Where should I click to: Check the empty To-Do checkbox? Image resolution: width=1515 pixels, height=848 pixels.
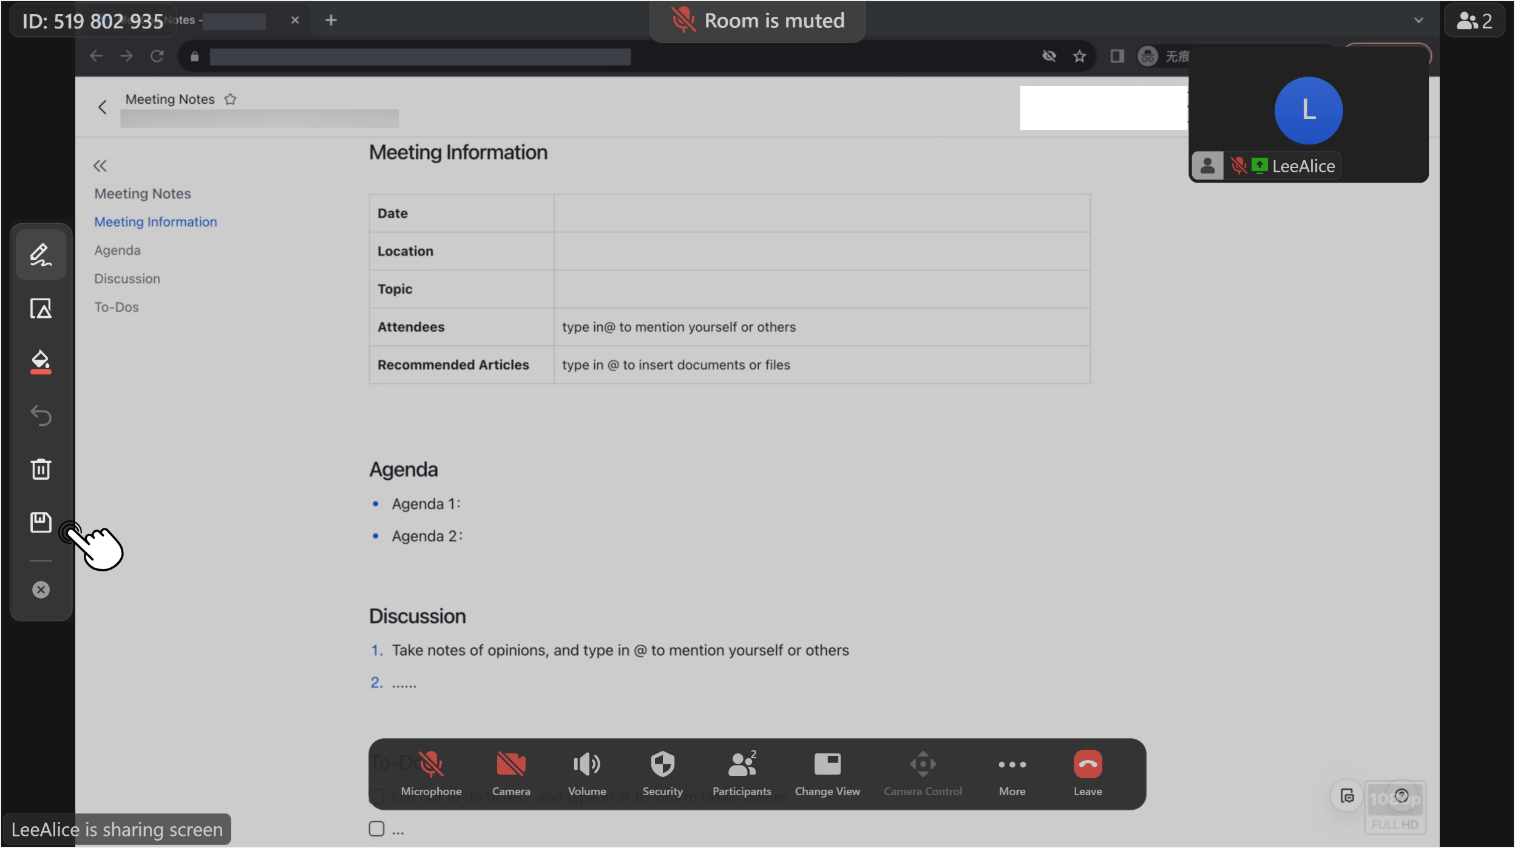pyautogui.click(x=376, y=829)
